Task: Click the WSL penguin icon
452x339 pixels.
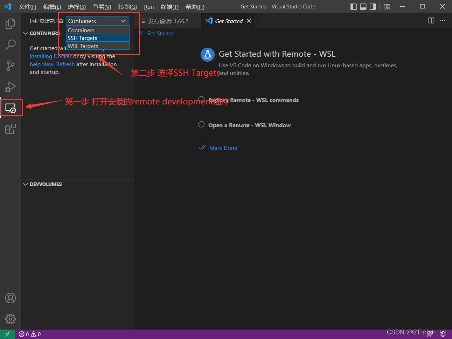Action: [208, 55]
